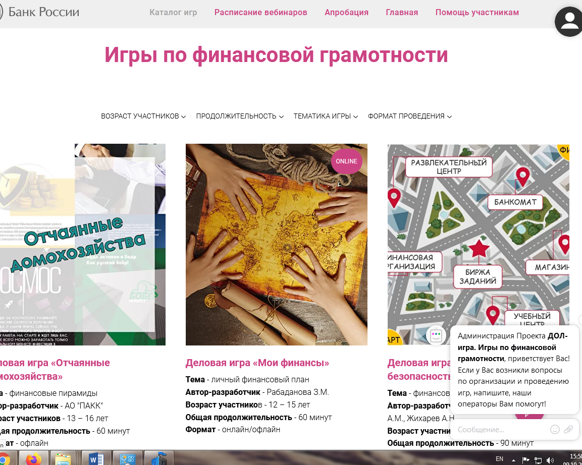
Task: Open link Деловая игра «Отчаянные домохозяйства»
Action: [55, 369]
